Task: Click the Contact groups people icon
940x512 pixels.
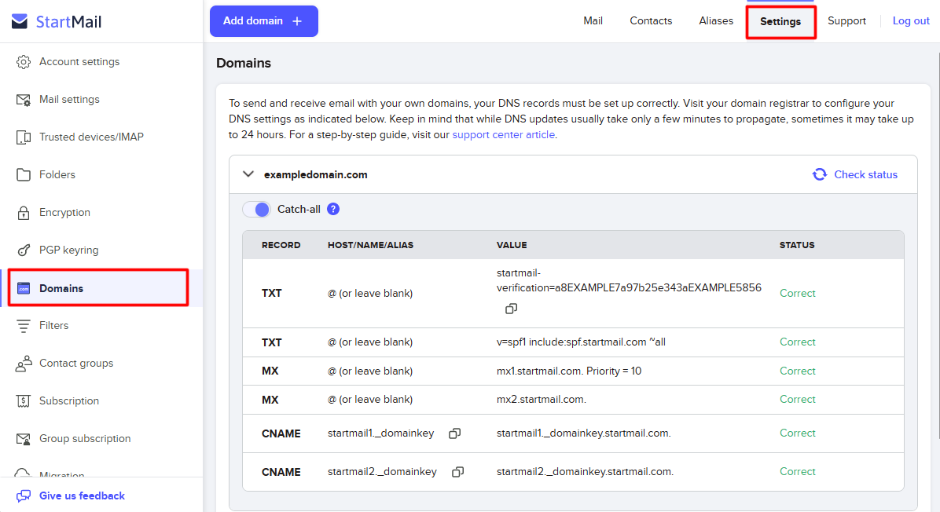Action: pyautogui.click(x=24, y=364)
